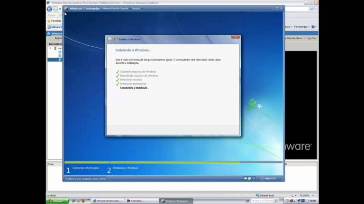Click the vmware logo in console status bar

[x=268, y=178]
